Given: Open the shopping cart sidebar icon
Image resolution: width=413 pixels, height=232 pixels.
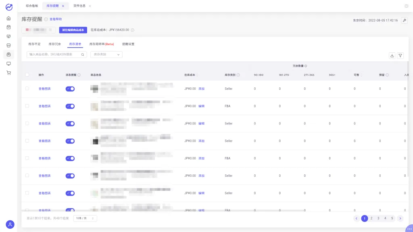Looking at the screenshot, I should (x=9, y=73).
